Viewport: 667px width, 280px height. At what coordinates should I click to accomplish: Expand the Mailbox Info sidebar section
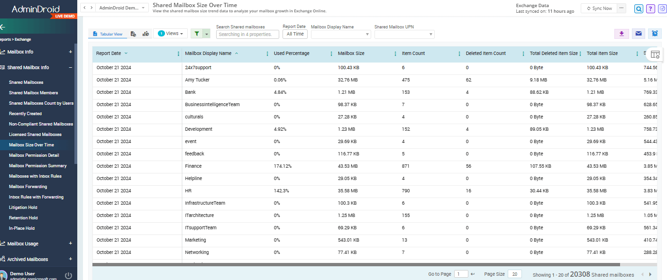tap(71, 52)
